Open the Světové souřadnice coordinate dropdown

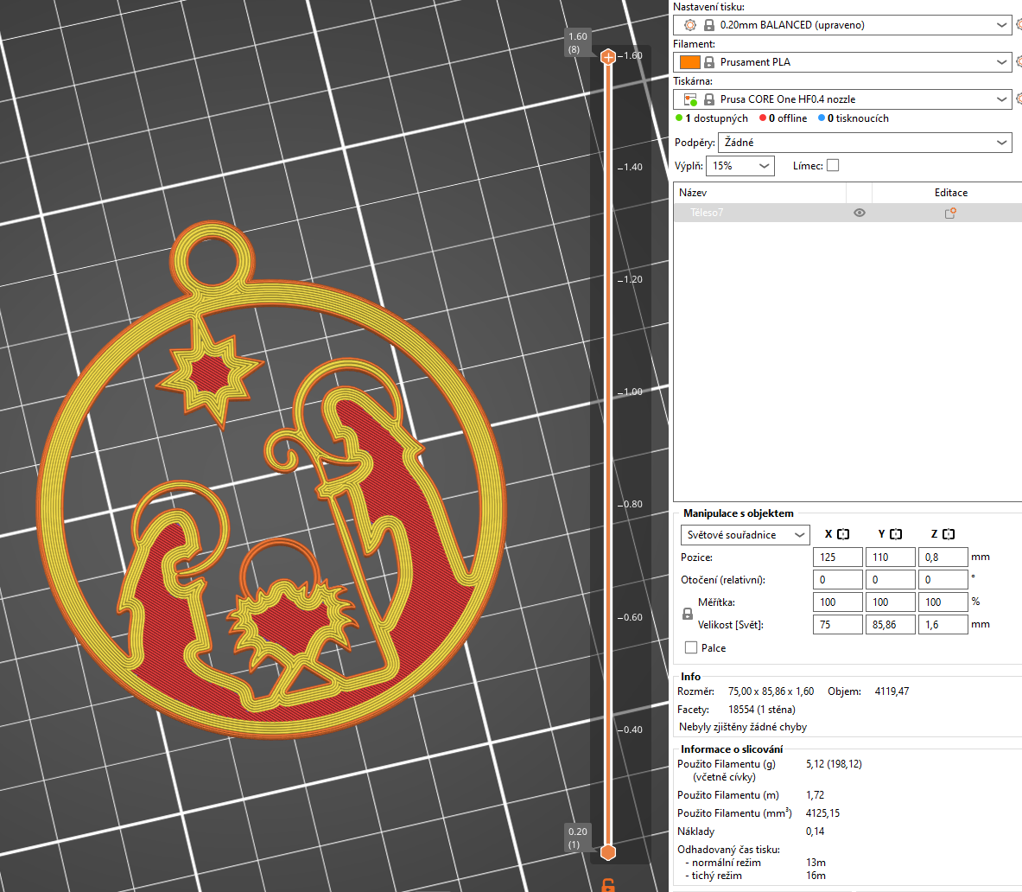[x=745, y=535]
